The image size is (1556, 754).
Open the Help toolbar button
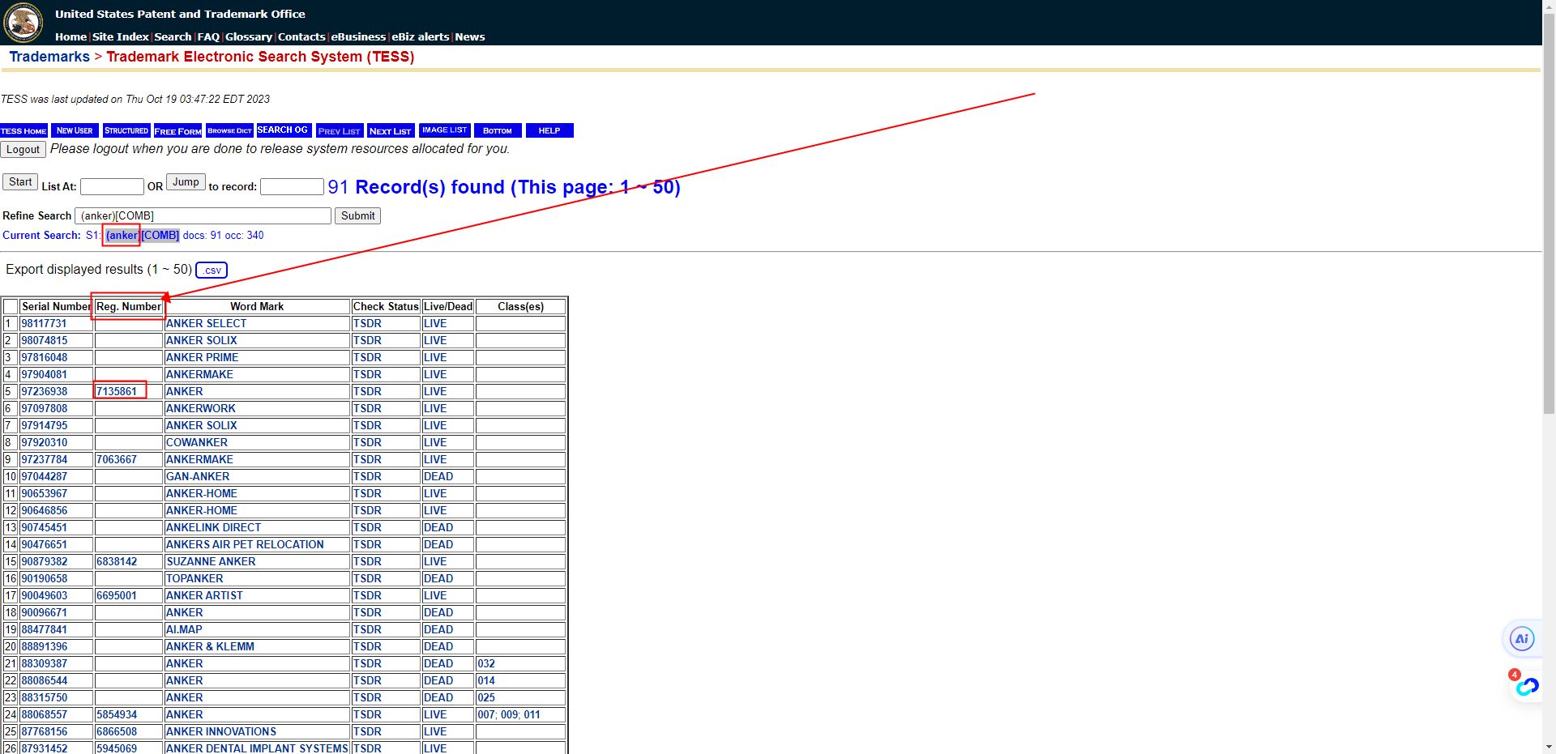click(549, 130)
